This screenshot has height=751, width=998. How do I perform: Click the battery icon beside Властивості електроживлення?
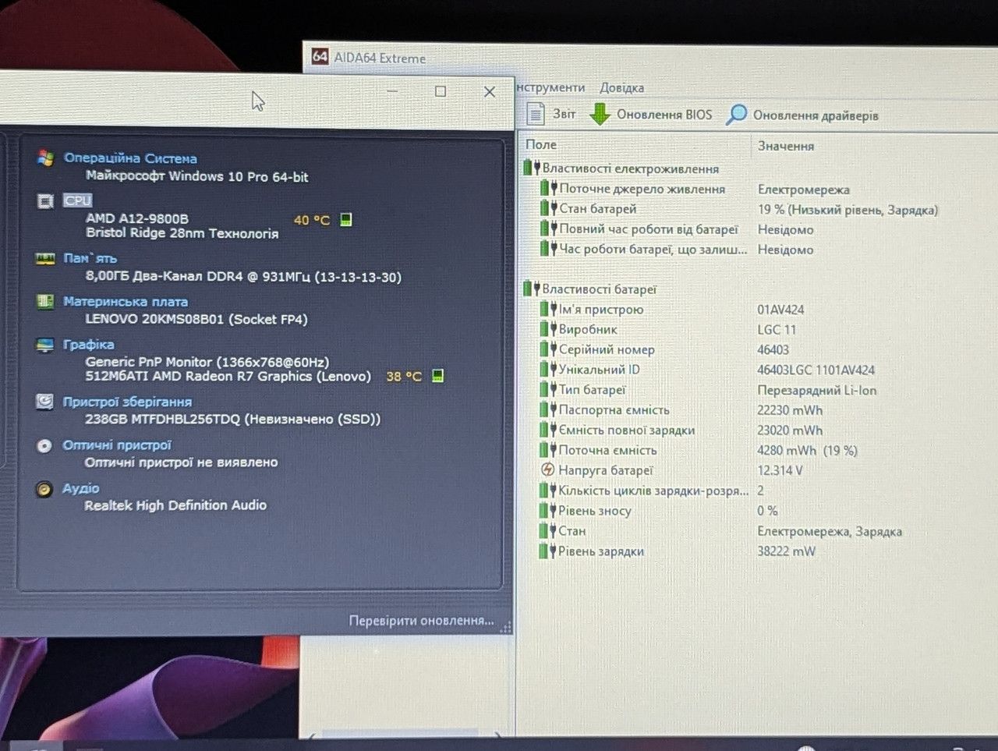click(x=531, y=168)
